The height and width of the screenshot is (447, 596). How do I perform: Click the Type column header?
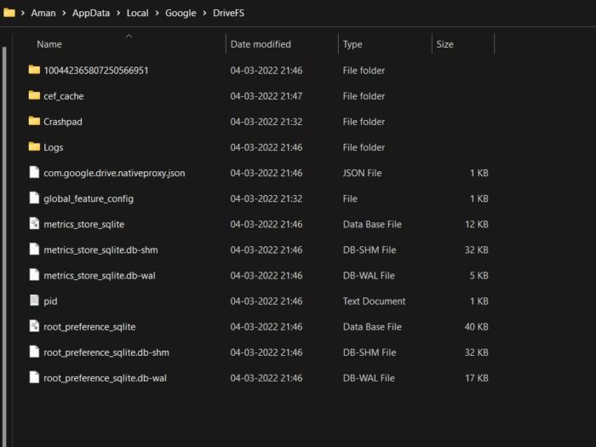[x=352, y=44]
